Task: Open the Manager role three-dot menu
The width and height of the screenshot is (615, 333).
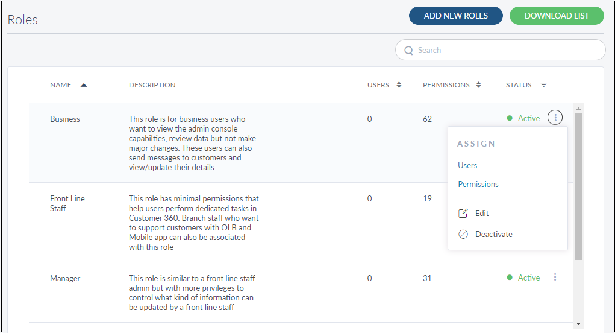Action: pyautogui.click(x=555, y=277)
